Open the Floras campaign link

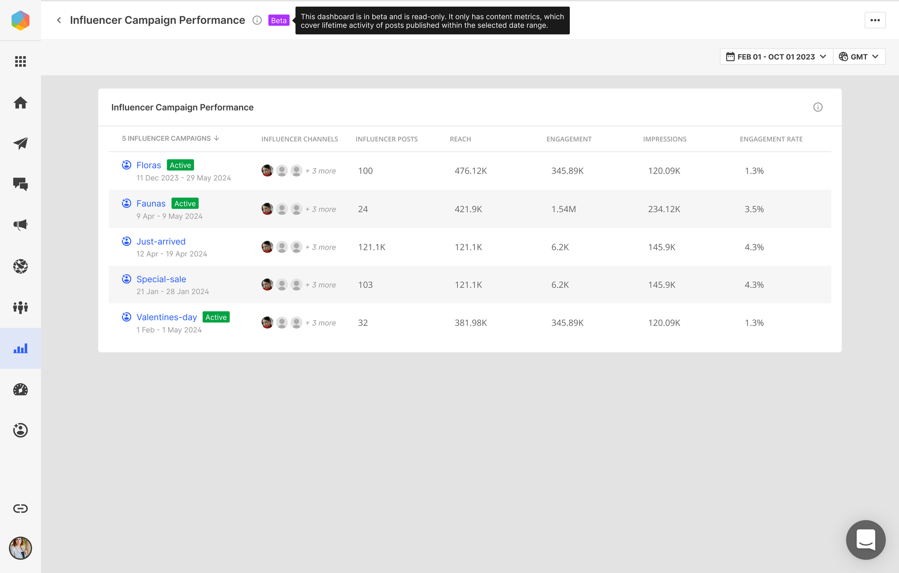148,165
